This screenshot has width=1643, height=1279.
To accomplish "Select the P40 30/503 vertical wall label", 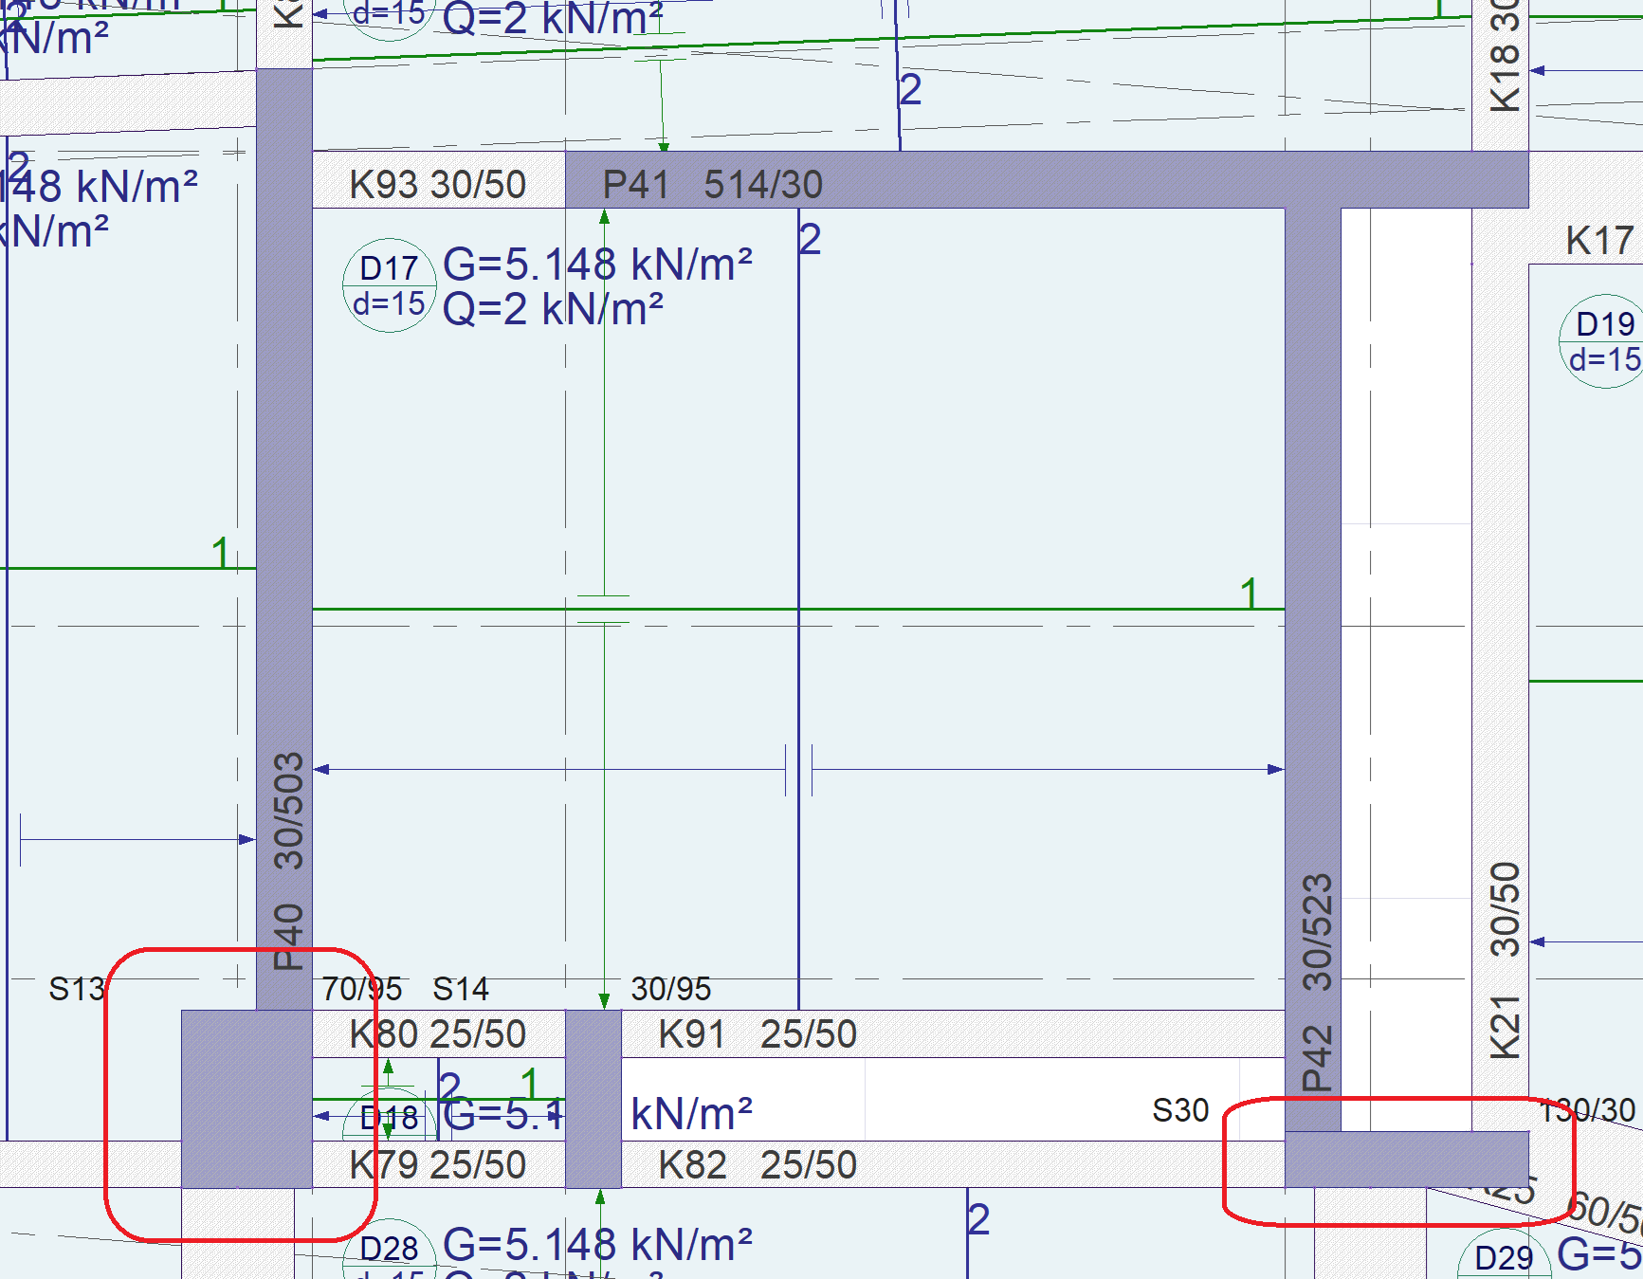I will (x=288, y=861).
